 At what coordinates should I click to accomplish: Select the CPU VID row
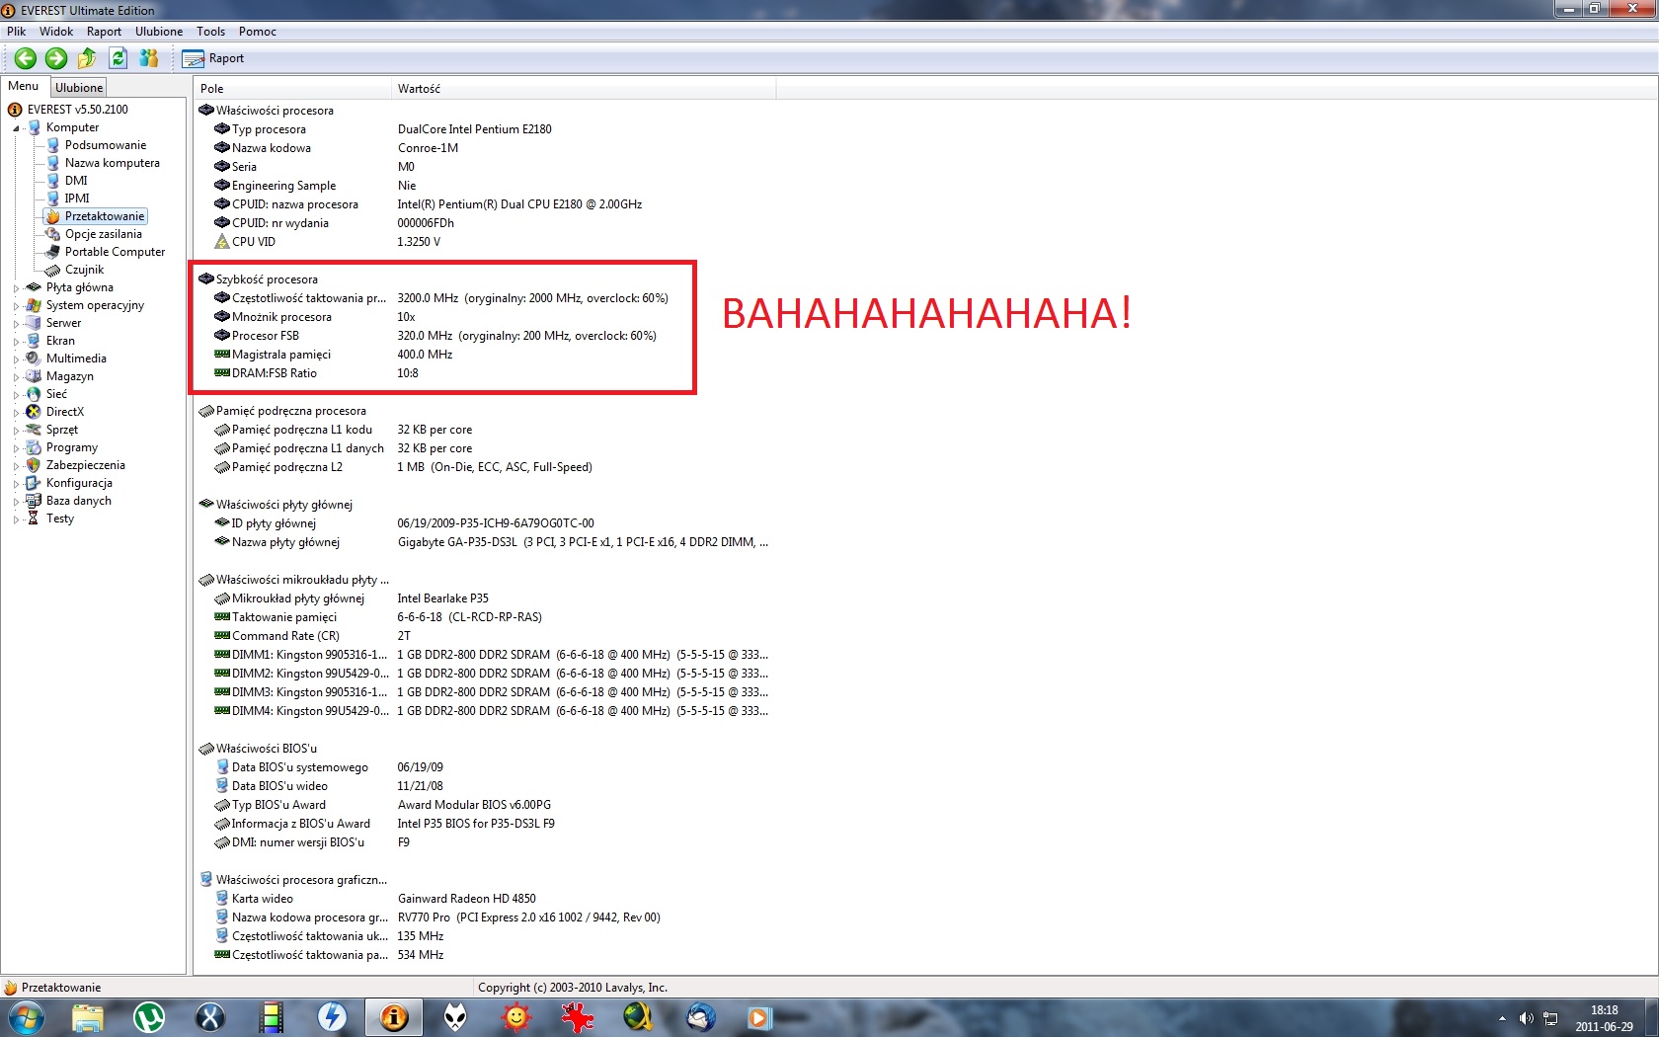click(x=484, y=242)
